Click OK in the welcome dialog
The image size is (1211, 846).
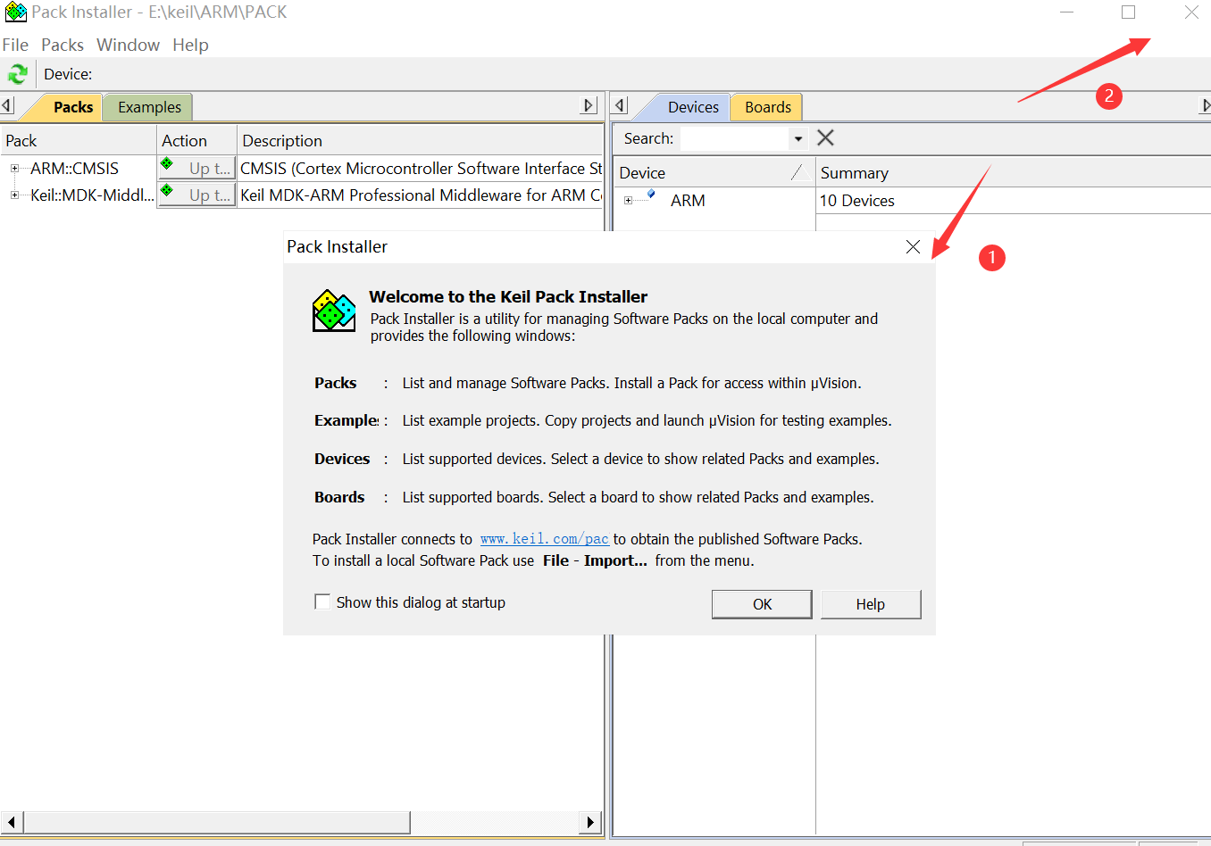[762, 604]
